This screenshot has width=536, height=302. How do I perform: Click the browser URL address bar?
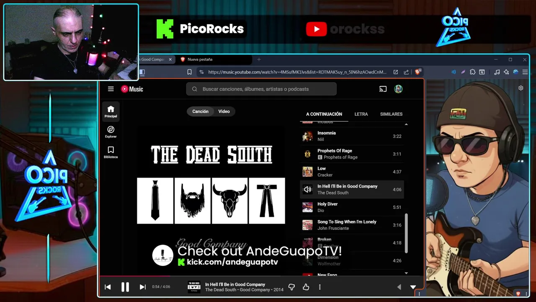(x=297, y=72)
